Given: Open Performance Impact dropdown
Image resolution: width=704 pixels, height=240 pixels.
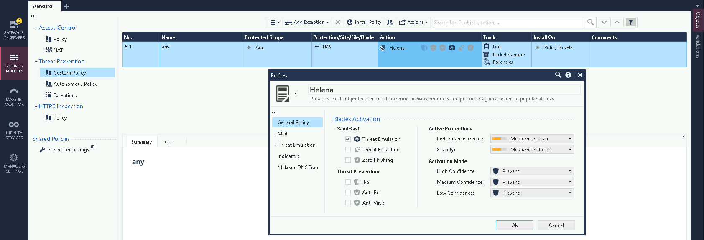Looking at the screenshot, I should click(532, 139).
